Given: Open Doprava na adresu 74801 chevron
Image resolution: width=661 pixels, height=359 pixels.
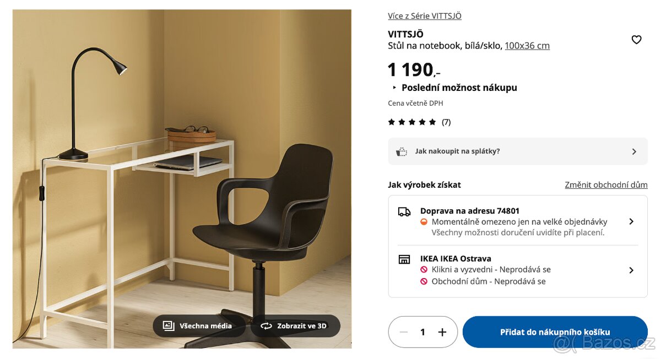Looking at the screenshot, I should coord(631,221).
